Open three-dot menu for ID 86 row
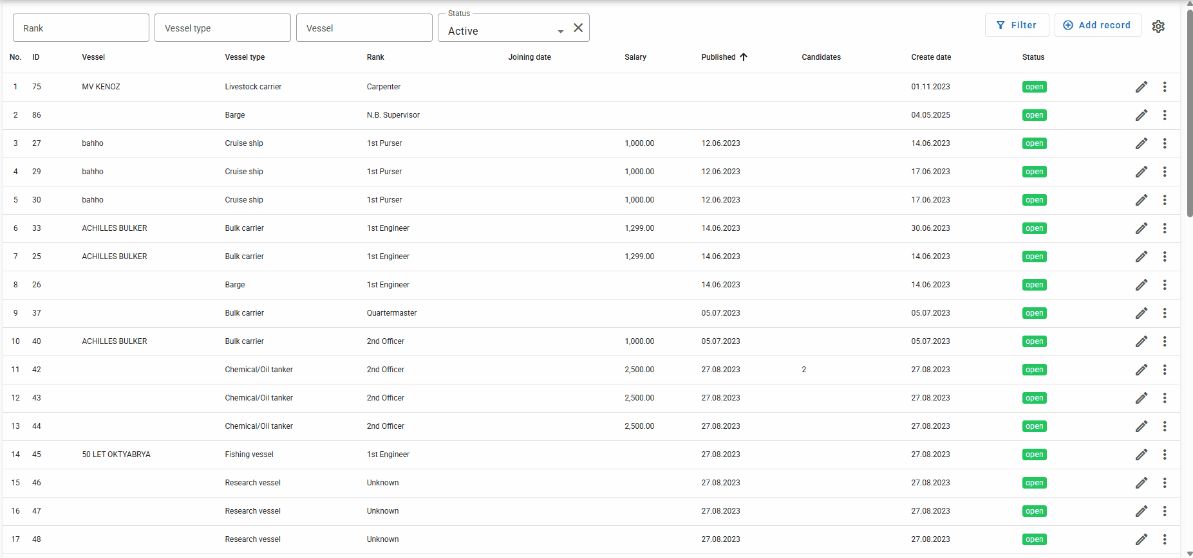1193x558 pixels. point(1164,115)
